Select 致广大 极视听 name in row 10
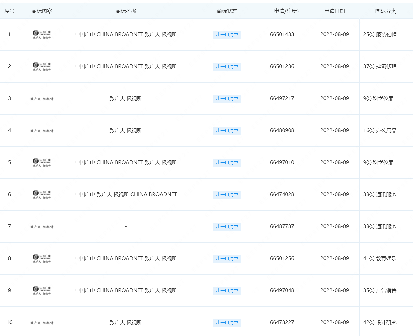The image size is (413, 336). click(126, 322)
